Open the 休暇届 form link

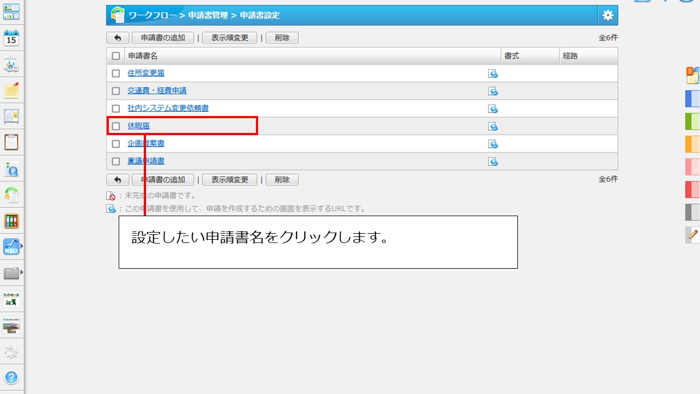(x=138, y=126)
